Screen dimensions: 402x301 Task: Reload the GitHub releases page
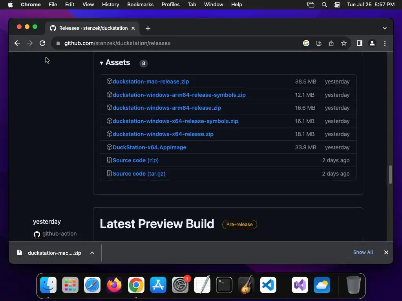click(x=42, y=43)
